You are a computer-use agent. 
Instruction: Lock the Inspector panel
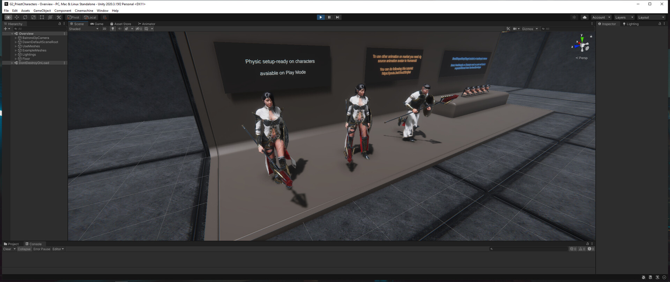660,24
